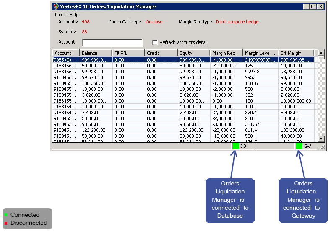Click "Don't compute hedge" margin type value
The image size is (330, 231).
[237, 22]
